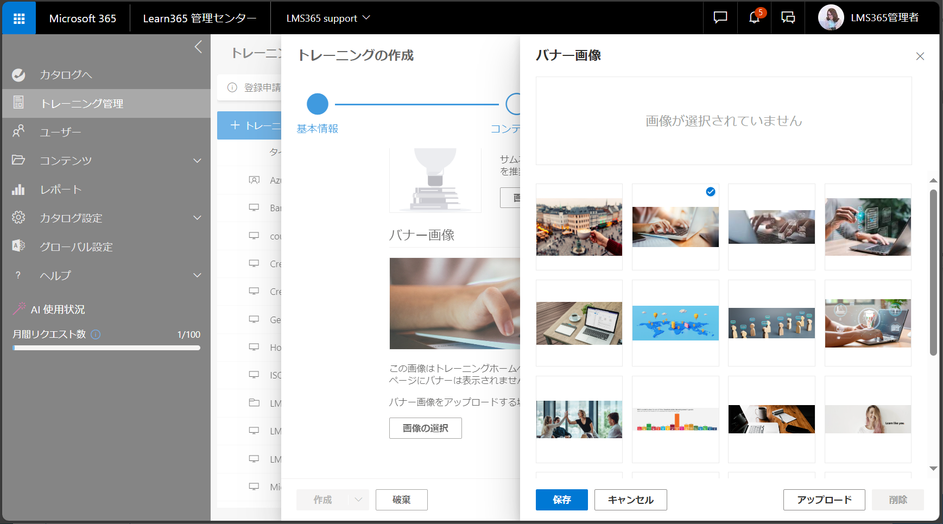Viewport: 943px width, 524px height.
Task: Click the banner gallery scrollbar thumb
Action: 933,272
